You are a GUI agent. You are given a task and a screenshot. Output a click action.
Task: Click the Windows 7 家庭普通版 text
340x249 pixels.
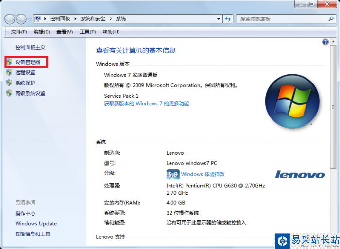coord(131,75)
